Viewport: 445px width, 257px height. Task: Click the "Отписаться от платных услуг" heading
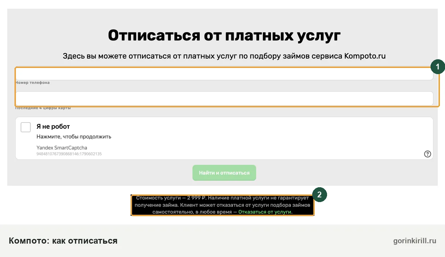click(x=224, y=35)
